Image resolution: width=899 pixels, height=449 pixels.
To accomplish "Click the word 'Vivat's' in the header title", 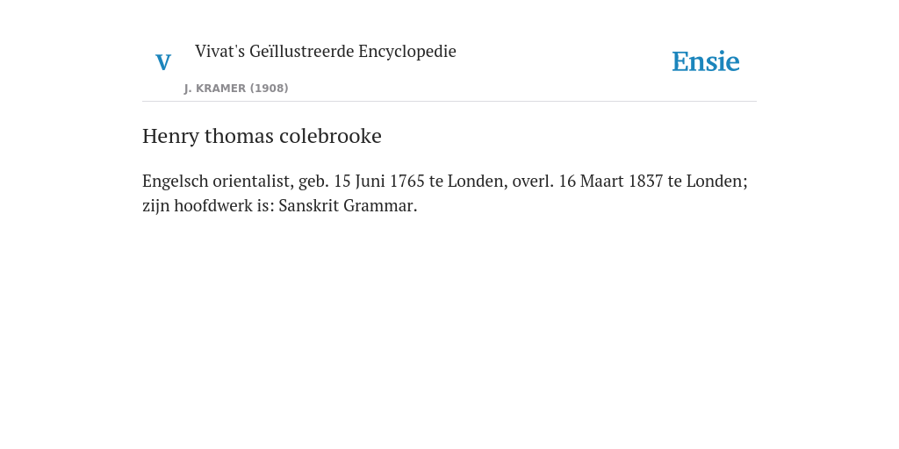I will coord(219,51).
